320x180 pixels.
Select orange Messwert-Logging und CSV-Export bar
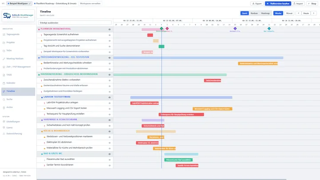tap(212, 109)
